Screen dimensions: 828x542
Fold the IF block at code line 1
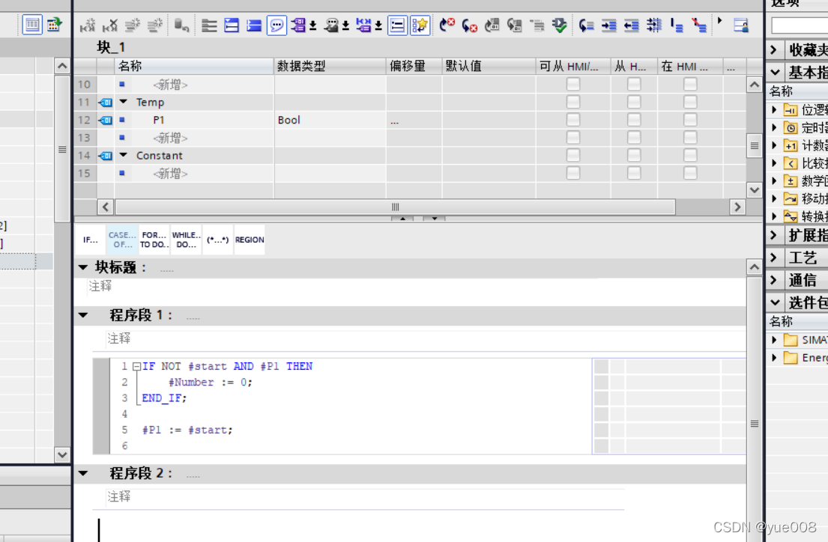pos(137,366)
